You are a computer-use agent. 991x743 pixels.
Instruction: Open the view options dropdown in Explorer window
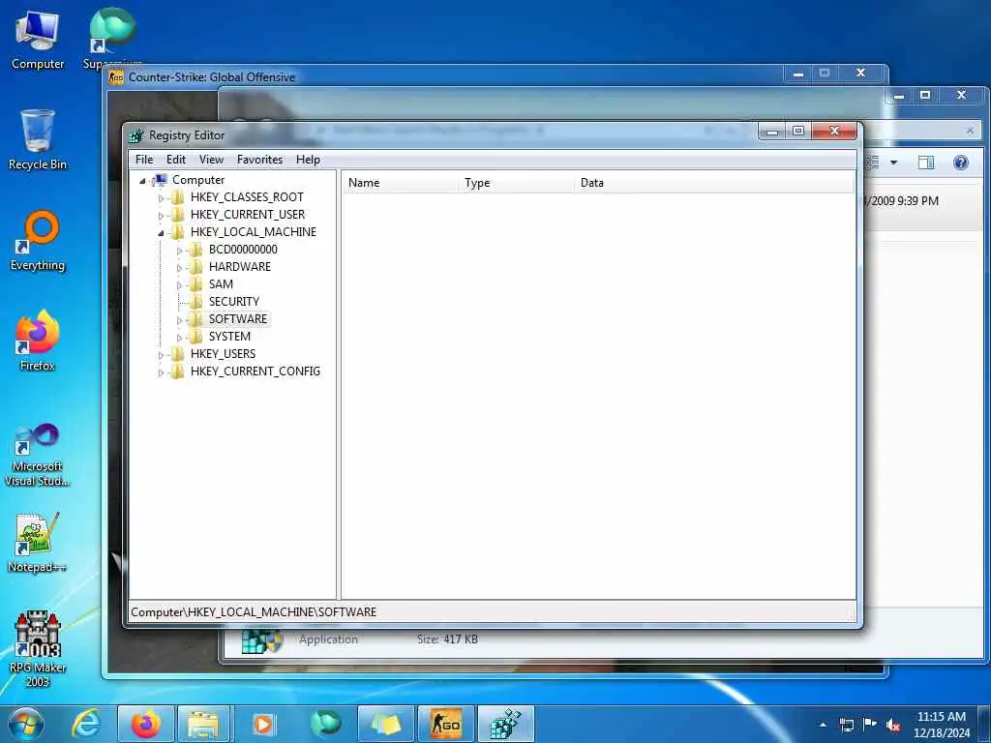point(893,163)
